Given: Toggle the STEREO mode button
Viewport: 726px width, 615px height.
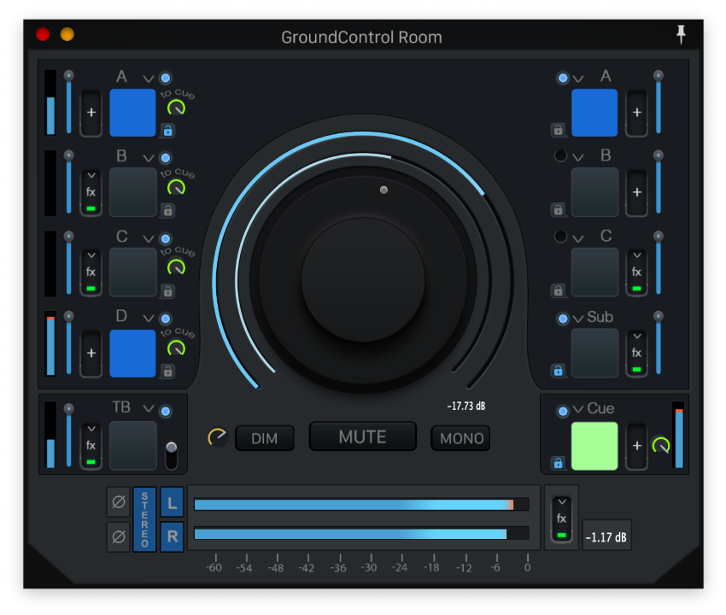Looking at the screenshot, I should tap(144, 519).
